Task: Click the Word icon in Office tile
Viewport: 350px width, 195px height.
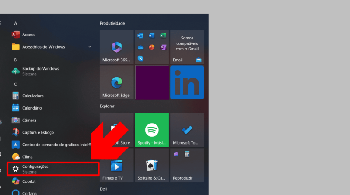Action: pyautogui.click(x=151, y=35)
